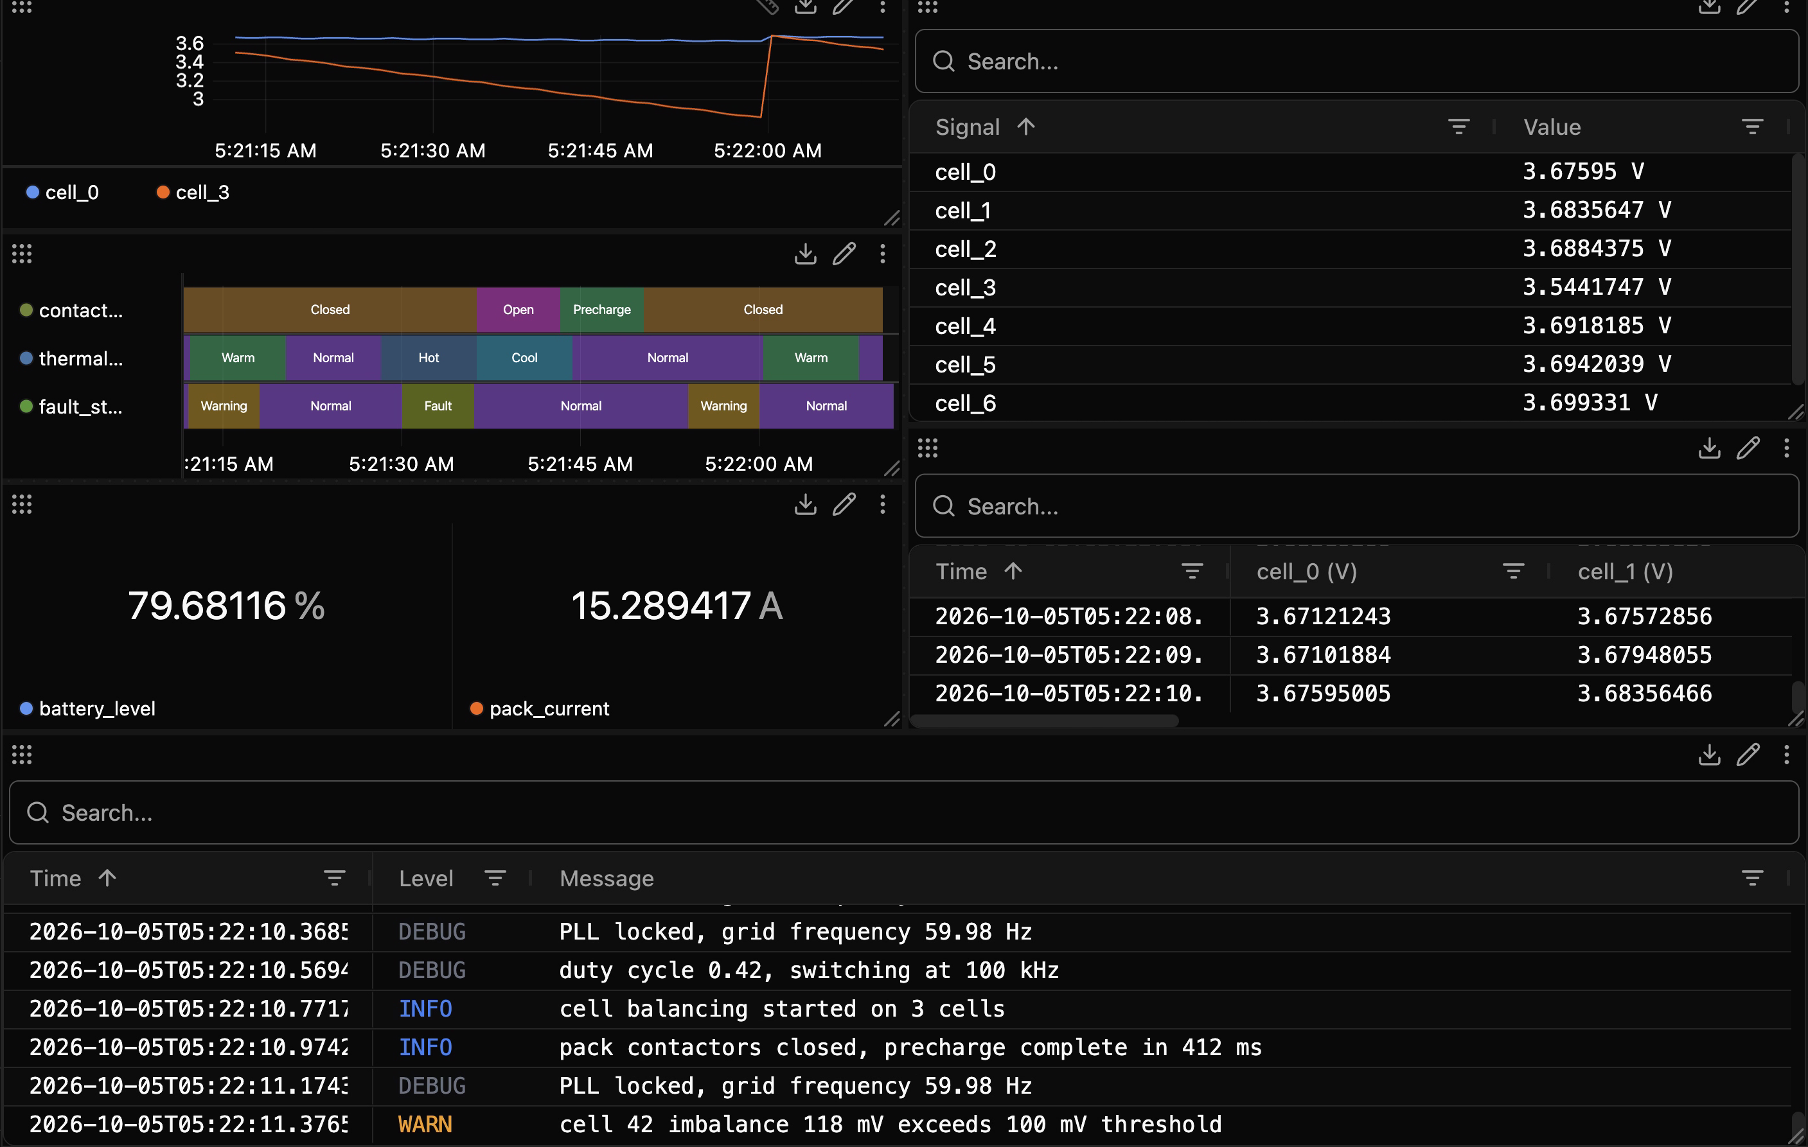Select the Precharge segment on contactor timeline
The width and height of the screenshot is (1808, 1147).
(x=601, y=310)
